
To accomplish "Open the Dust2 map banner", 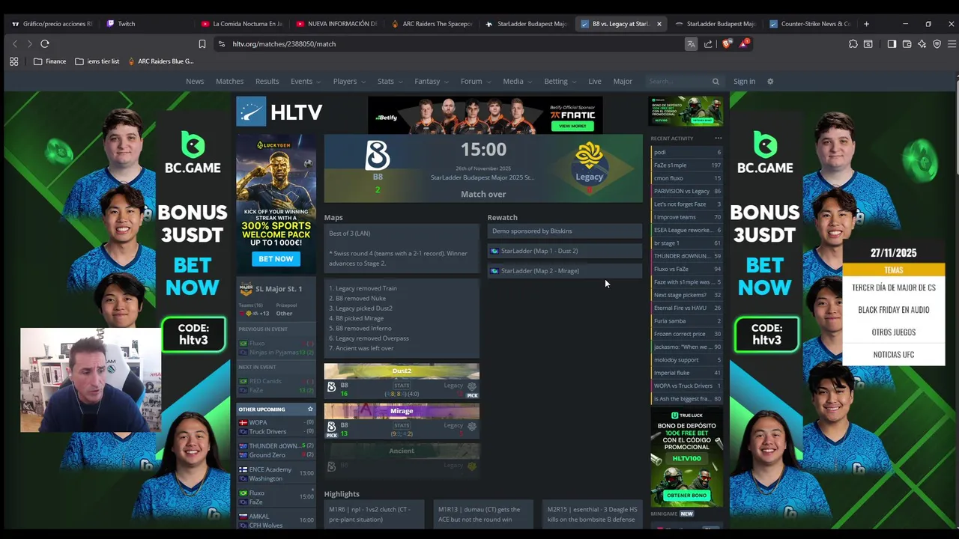I will coord(402,371).
